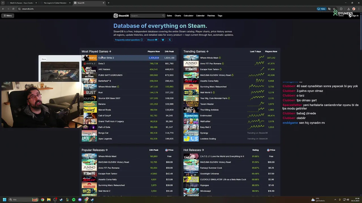Open Banana entry
The height and width of the screenshot is (203, 362).
pos(102,104)
